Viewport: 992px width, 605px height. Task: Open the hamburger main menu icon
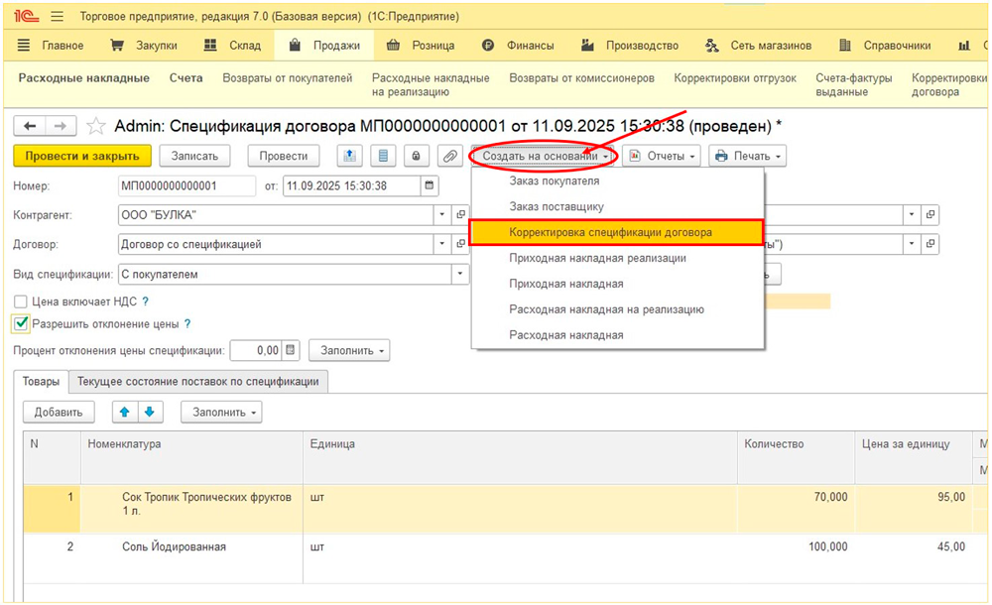[x=57, y=17]
